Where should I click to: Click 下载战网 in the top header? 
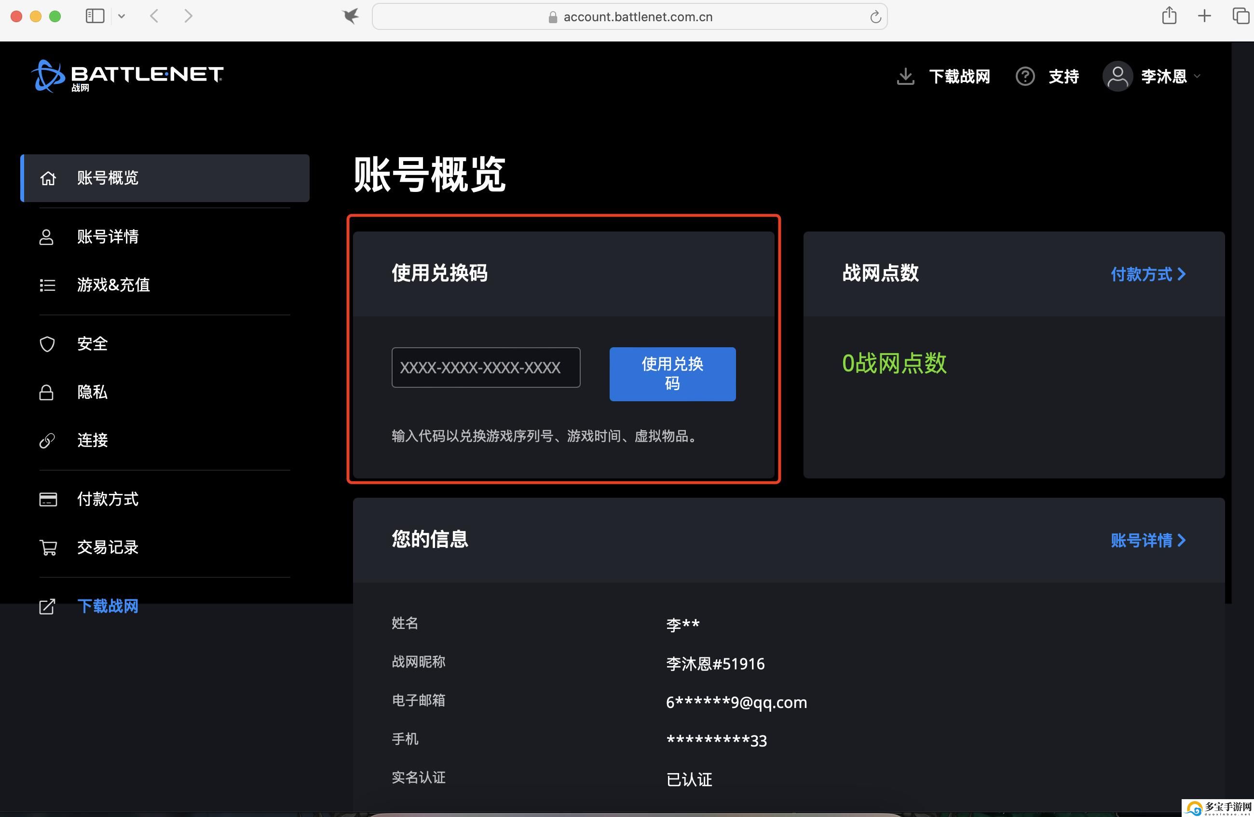959,76
